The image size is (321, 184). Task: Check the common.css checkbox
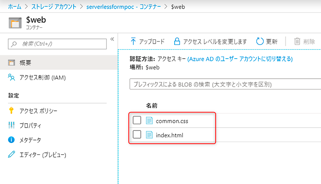click(x=137, y=121)
